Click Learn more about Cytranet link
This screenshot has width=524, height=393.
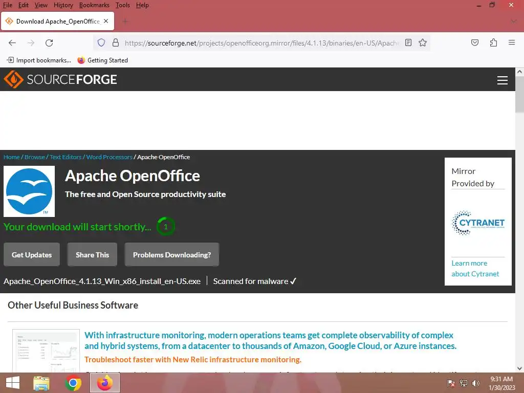[x=475, y=268]
